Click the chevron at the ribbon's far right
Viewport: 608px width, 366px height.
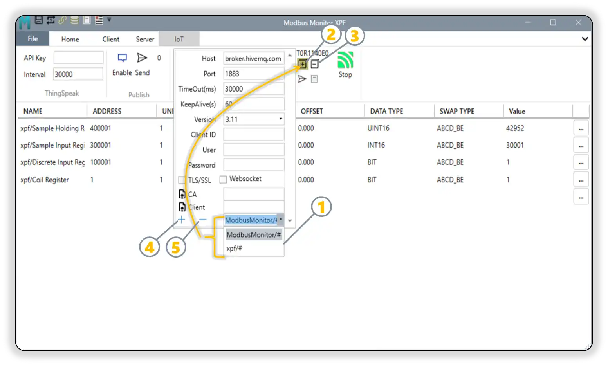585,39
